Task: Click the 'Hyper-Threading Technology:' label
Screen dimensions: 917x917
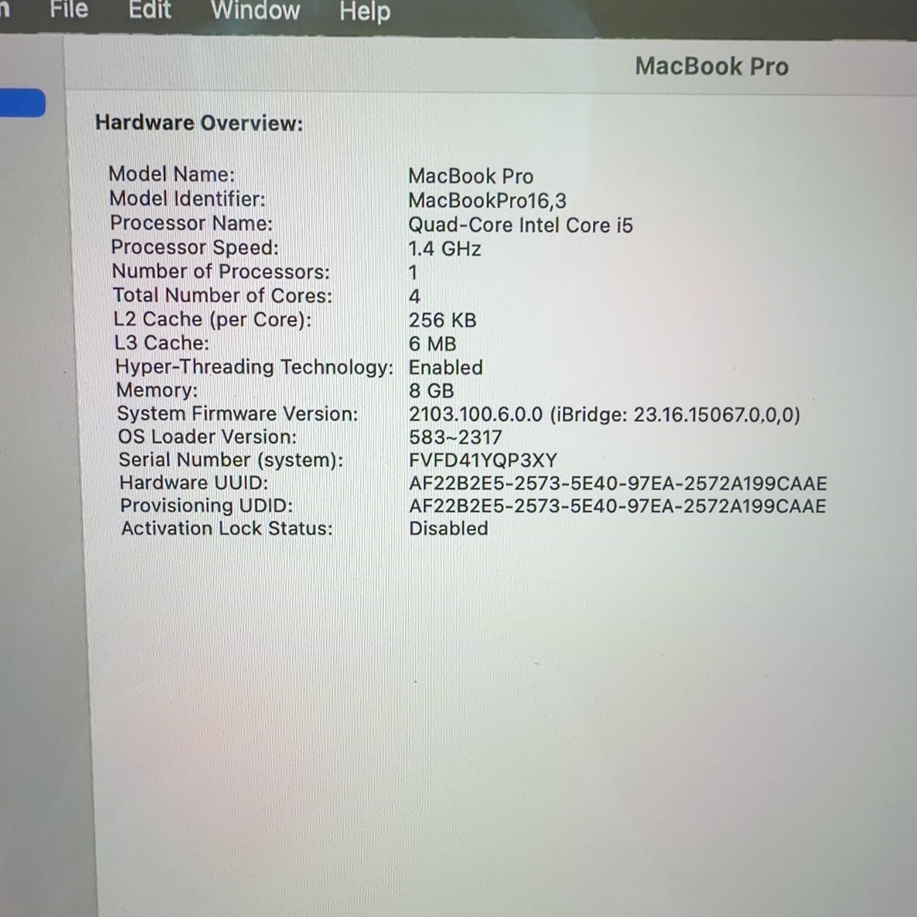Action: (254, 367)
